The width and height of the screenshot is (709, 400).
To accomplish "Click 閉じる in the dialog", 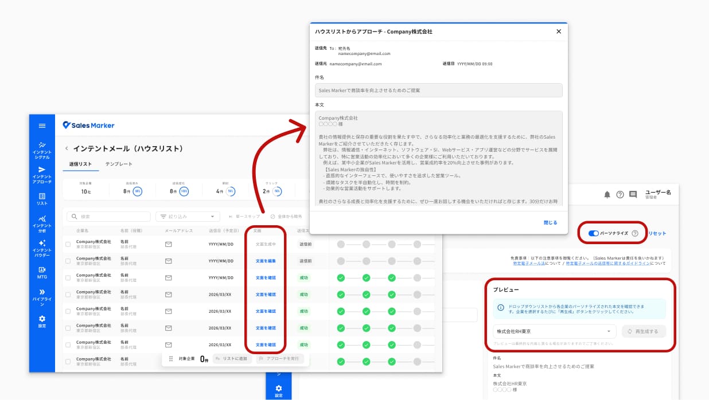I will [550, 222].
